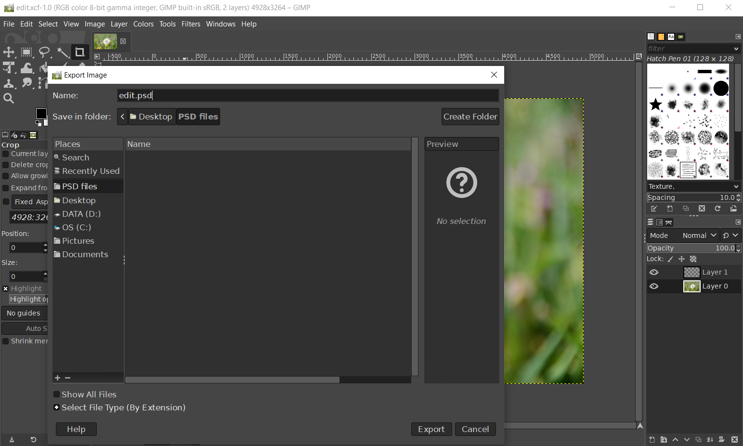Open the Filters menu
Viewport: 743px width, 446px height.
pos(191,24)
